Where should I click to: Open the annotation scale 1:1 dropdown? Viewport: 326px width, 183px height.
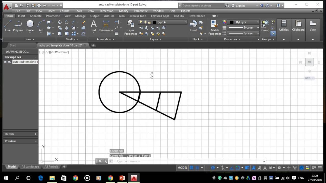click(272, 168)
